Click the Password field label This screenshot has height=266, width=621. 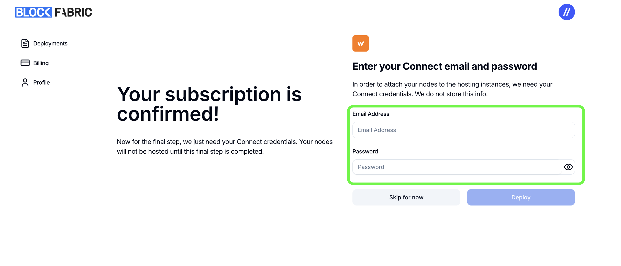[x=365, y=151]
